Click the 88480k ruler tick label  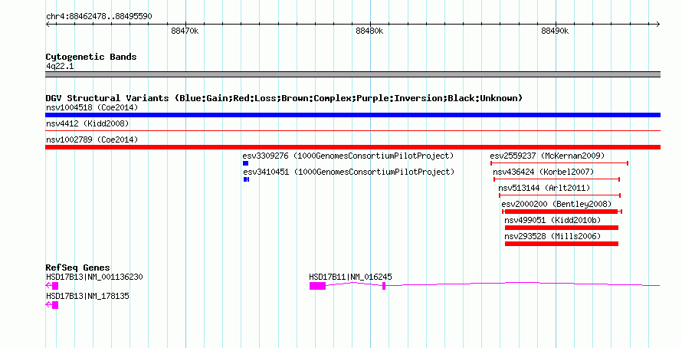[369, 31]
